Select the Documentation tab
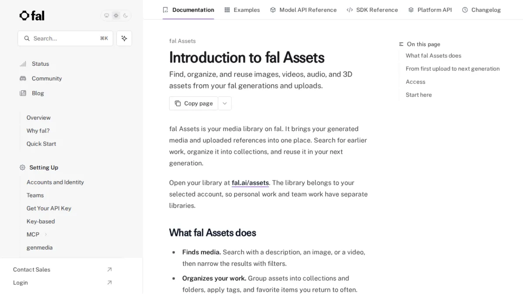Screen dimensions: 523x294 [x=188, y=10]
